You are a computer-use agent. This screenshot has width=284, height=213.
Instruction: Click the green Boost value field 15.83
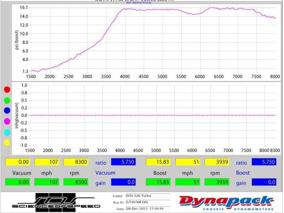pos(159,182)
